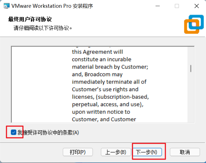Proceed with the 下一步(N) button
This screenshot has height=163, width=206.
click(146, 152)
